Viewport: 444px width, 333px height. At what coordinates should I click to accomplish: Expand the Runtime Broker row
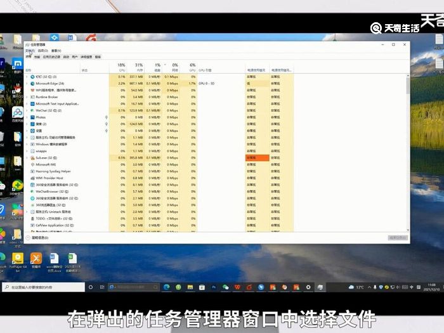click(27, 97)
